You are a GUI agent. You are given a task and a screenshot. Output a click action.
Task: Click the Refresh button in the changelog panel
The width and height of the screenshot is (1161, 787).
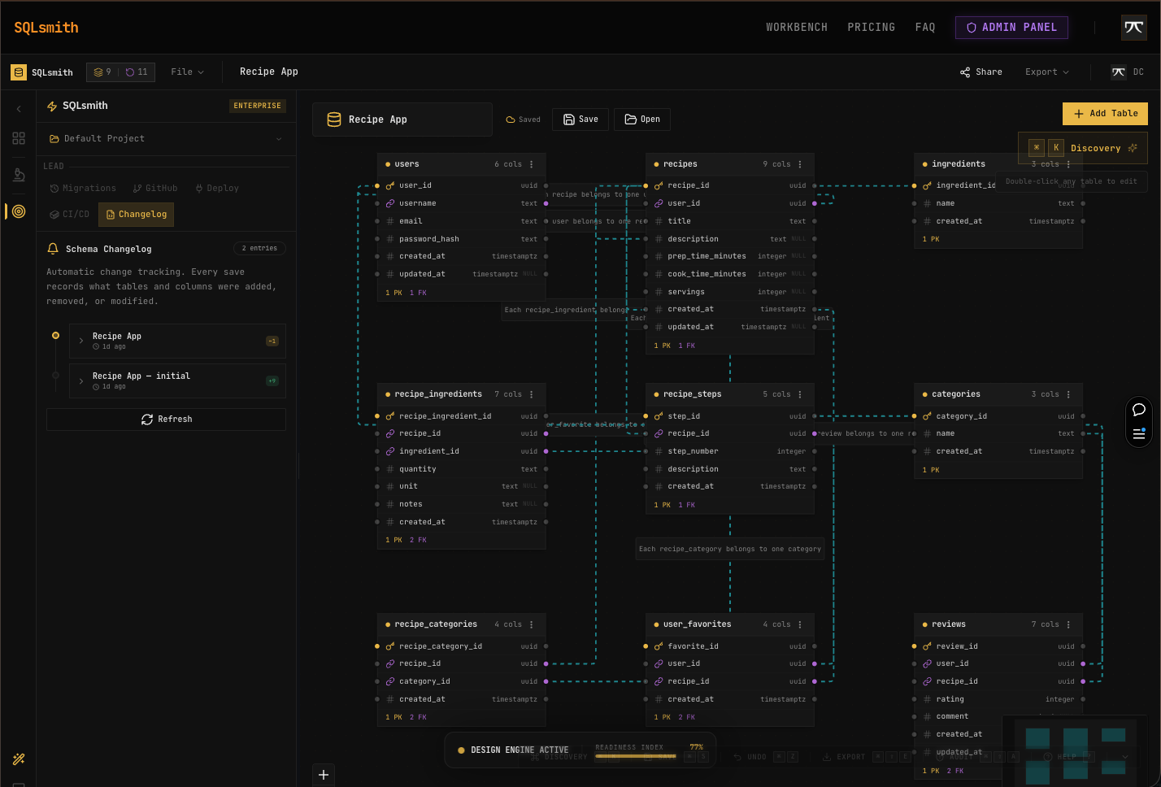coord(166,419)
